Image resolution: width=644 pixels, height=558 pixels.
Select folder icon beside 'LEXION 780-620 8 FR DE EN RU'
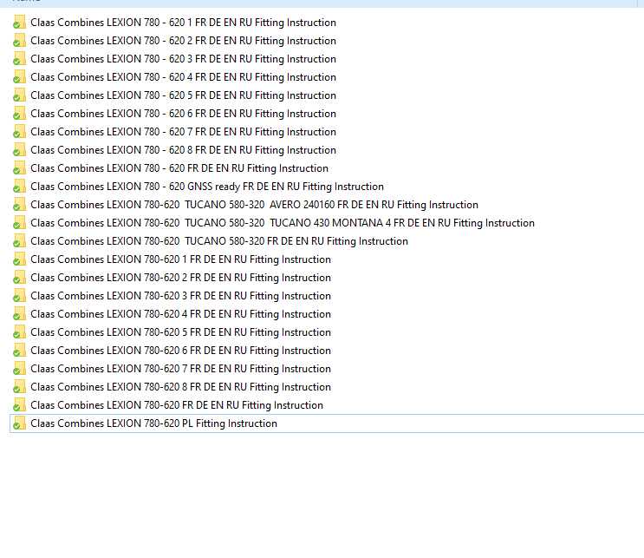(19, 386)
